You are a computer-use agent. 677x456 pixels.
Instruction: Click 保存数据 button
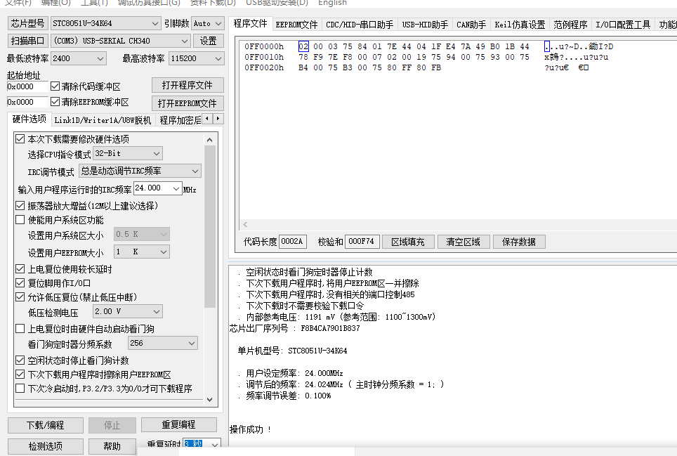click(x=519, y=242)
